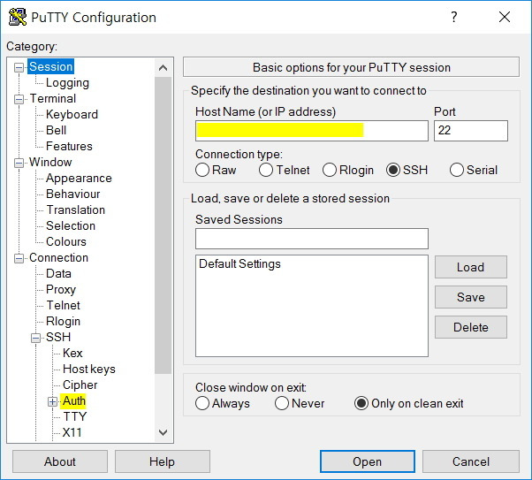532x480 pixels.
Task: Open the TTY category
Action: point(75,417)
